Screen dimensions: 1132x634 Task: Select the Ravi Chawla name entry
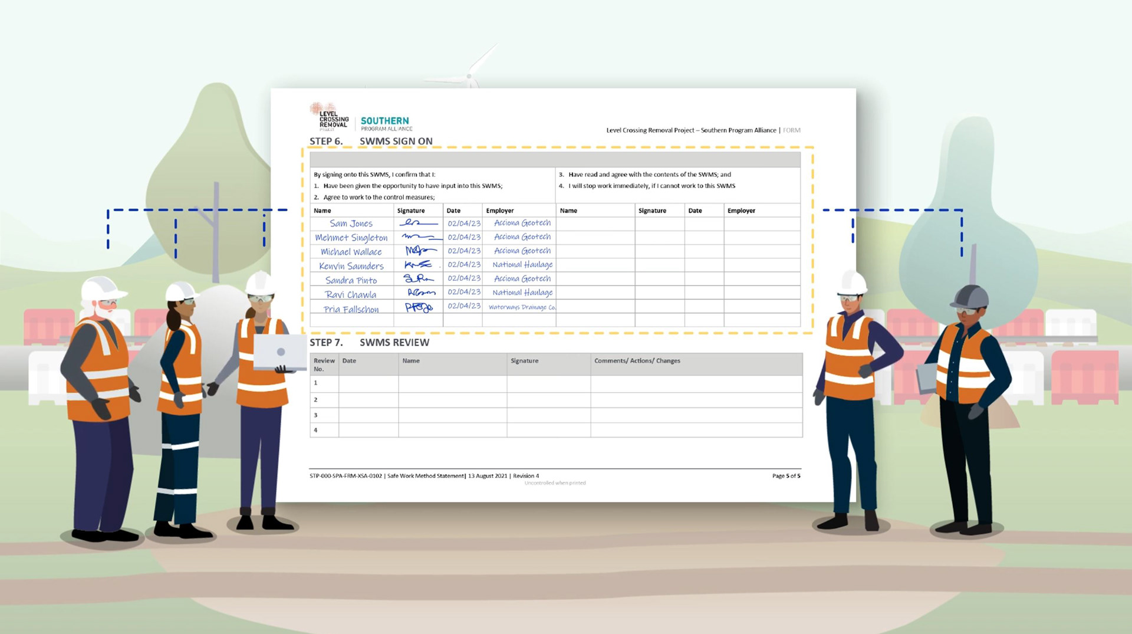tap(352, 293)
